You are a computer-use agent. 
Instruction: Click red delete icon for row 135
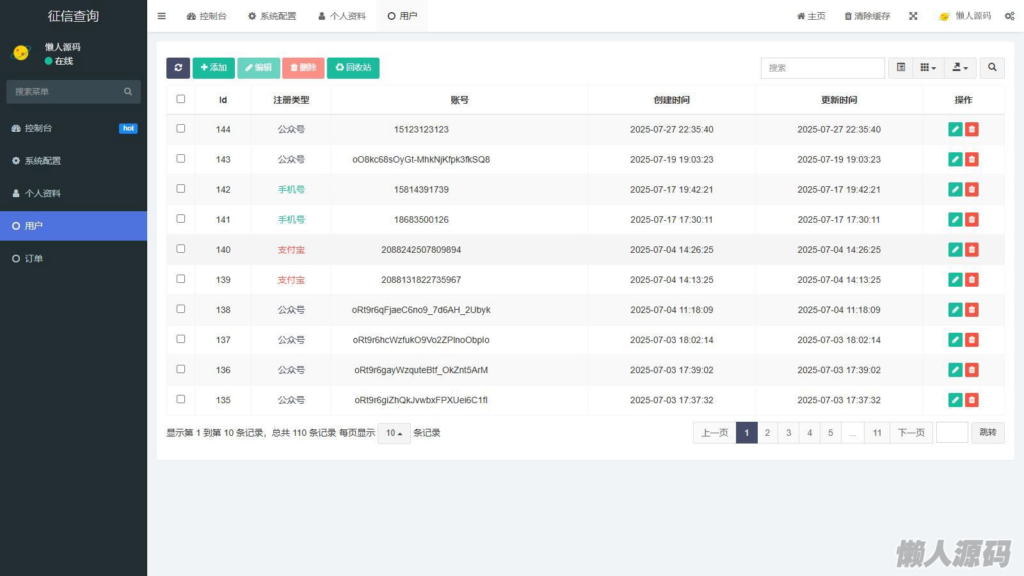pyautogui.click(x=972, y=400)
